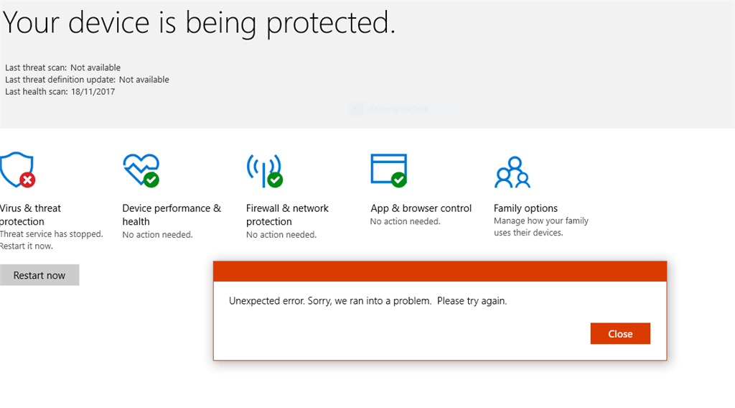
Task: Click the green checkmark on the heart icon
Action: pyautogui.click(x=151, y=180)
